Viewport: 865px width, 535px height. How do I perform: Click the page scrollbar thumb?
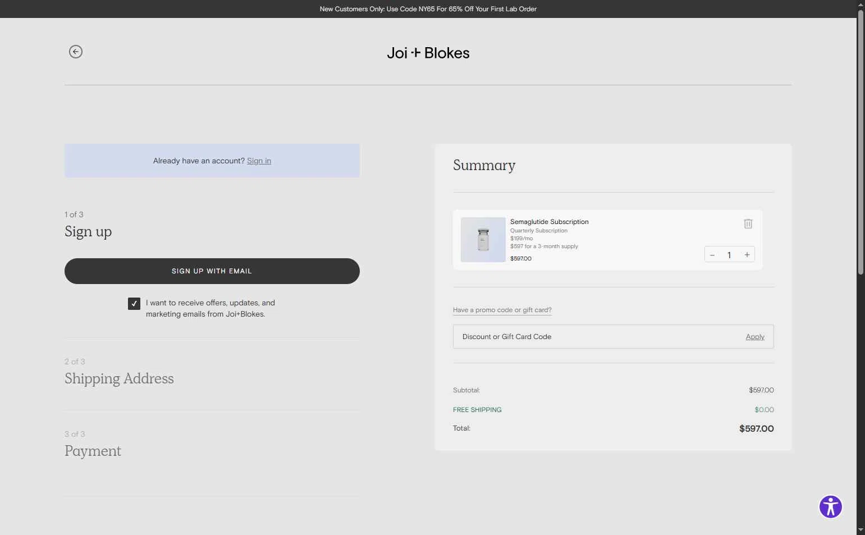[861, 143]
